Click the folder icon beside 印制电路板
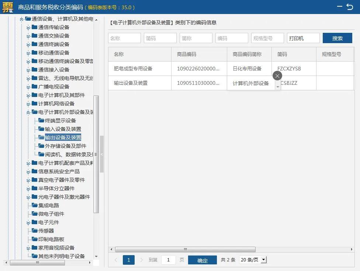 click(x=35, y=239)
